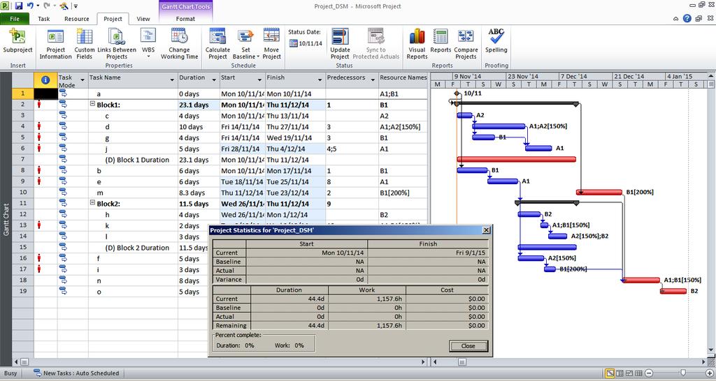This screenshot has height=381, width=716.
Task: Open Visual Reports
Action: (x=417, y=43)
